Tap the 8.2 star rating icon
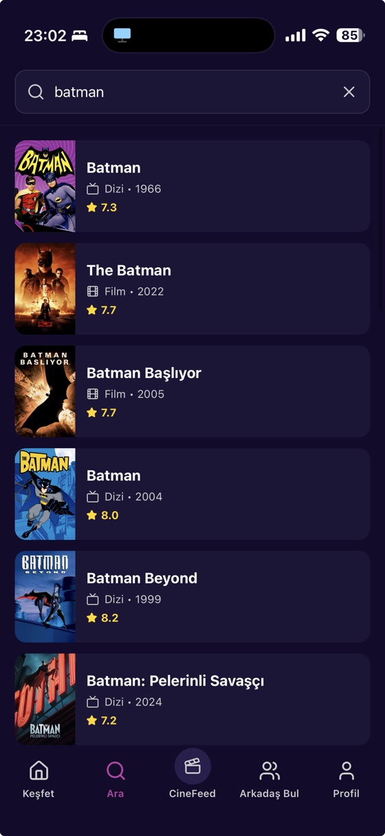 tap(92, 618)
